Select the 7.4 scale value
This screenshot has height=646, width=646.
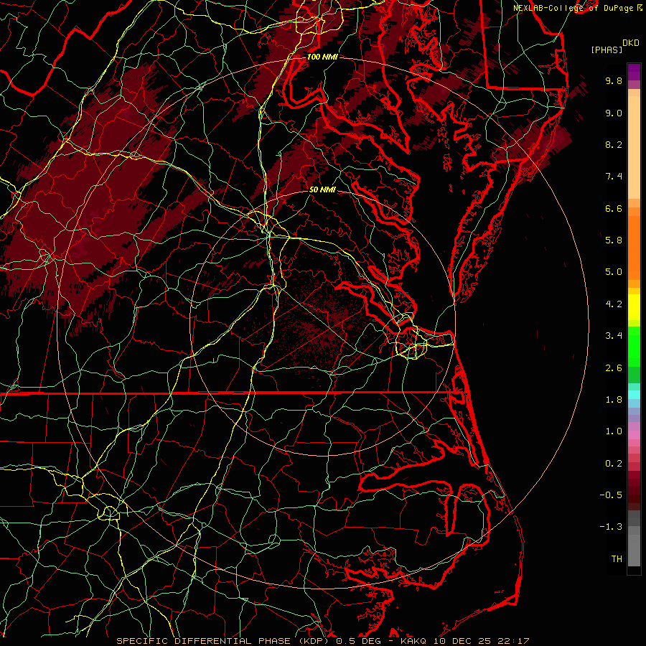(x=614, y=177)
